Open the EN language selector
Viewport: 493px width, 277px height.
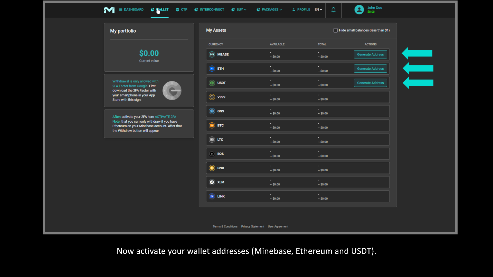pyautogui.click(x=318, y=10)
